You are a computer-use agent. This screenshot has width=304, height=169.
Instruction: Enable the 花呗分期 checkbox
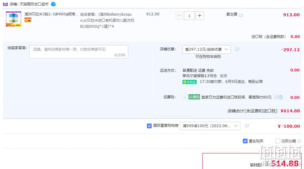[278, 141]
